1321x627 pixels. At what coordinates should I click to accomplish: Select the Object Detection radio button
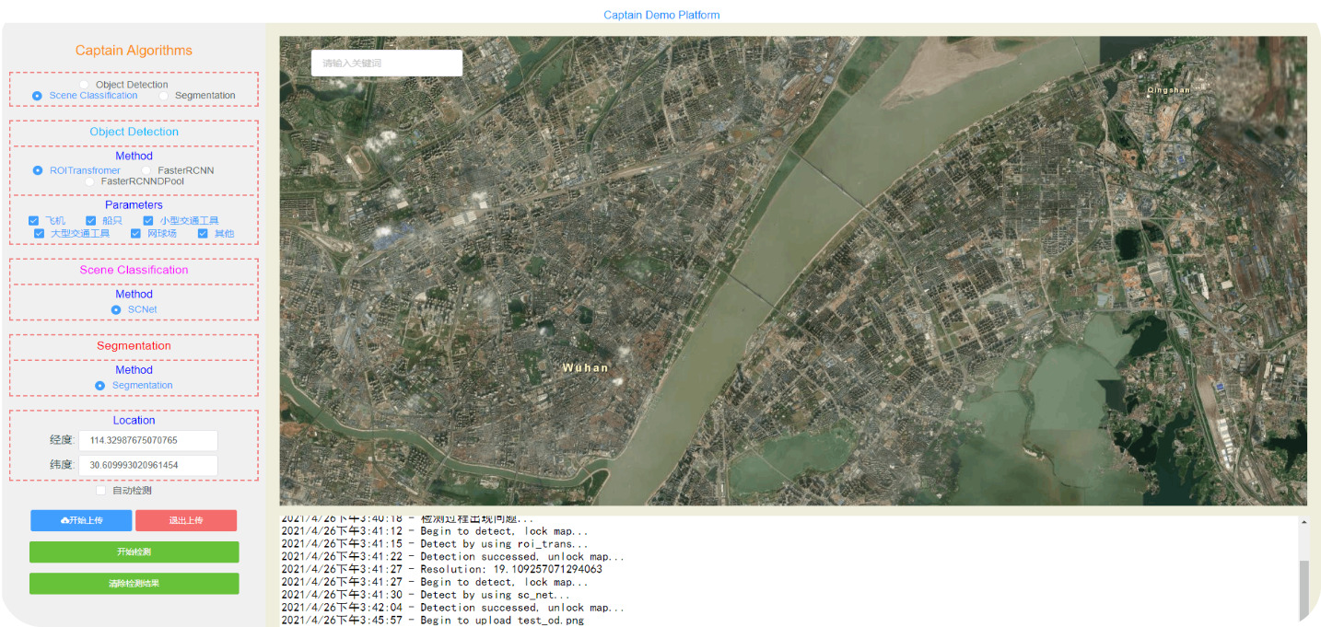pos(84,85)
